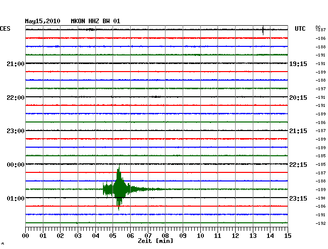This screenshot has height=249, width=328.
Task: Click the DC offset value -192
Action: coord(320,223)
